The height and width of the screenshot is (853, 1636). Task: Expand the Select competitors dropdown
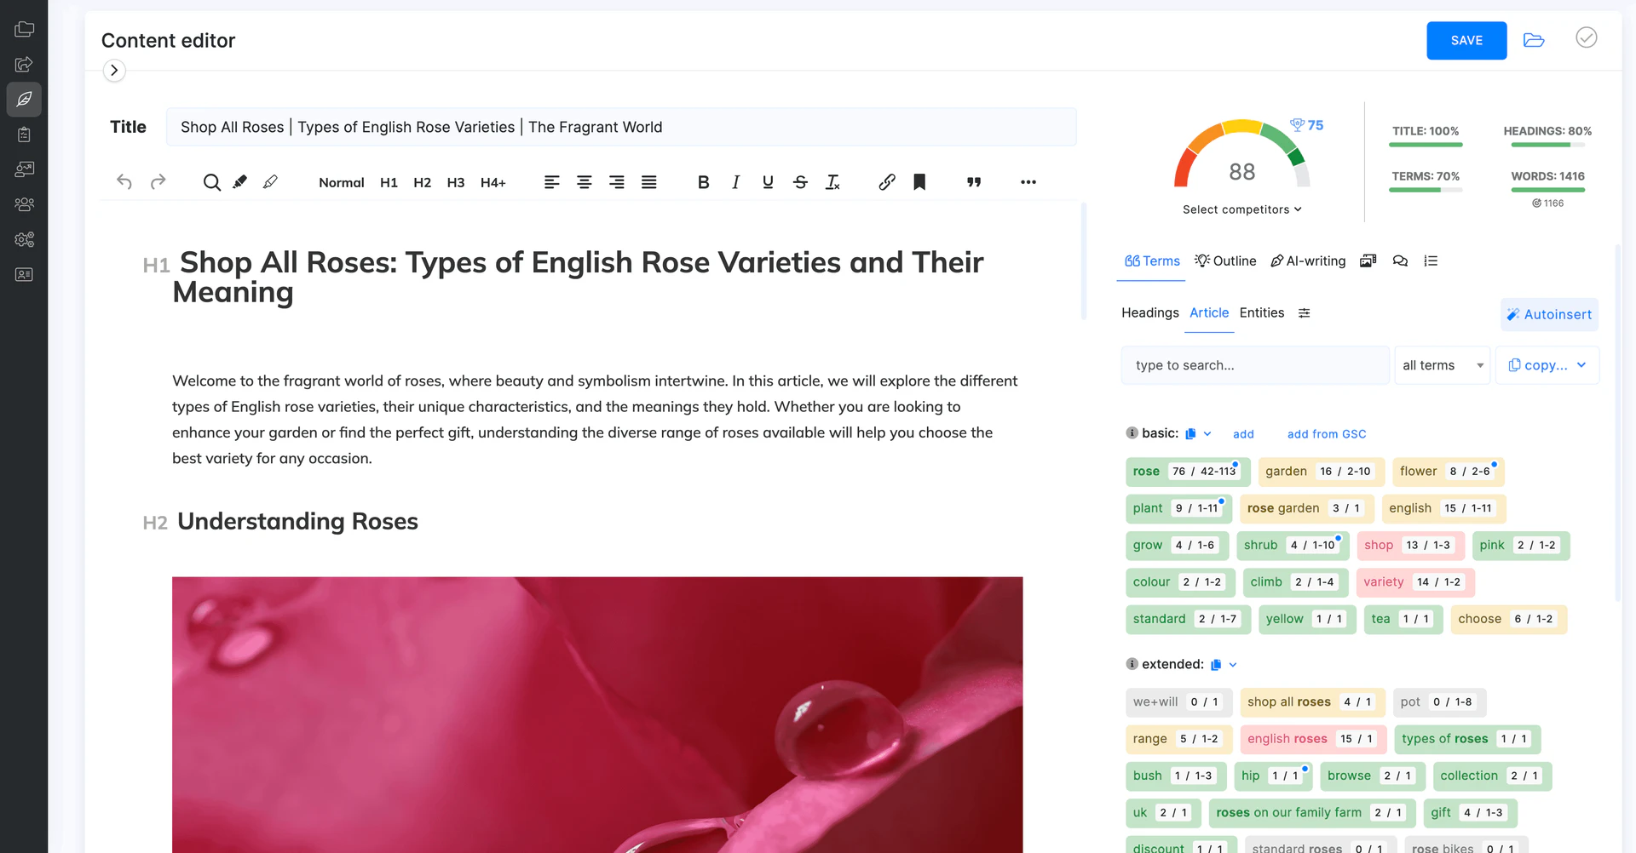pos(1241,209)
